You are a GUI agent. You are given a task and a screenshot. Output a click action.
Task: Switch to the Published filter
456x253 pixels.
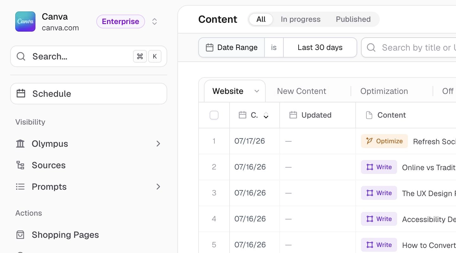(353, 19)
